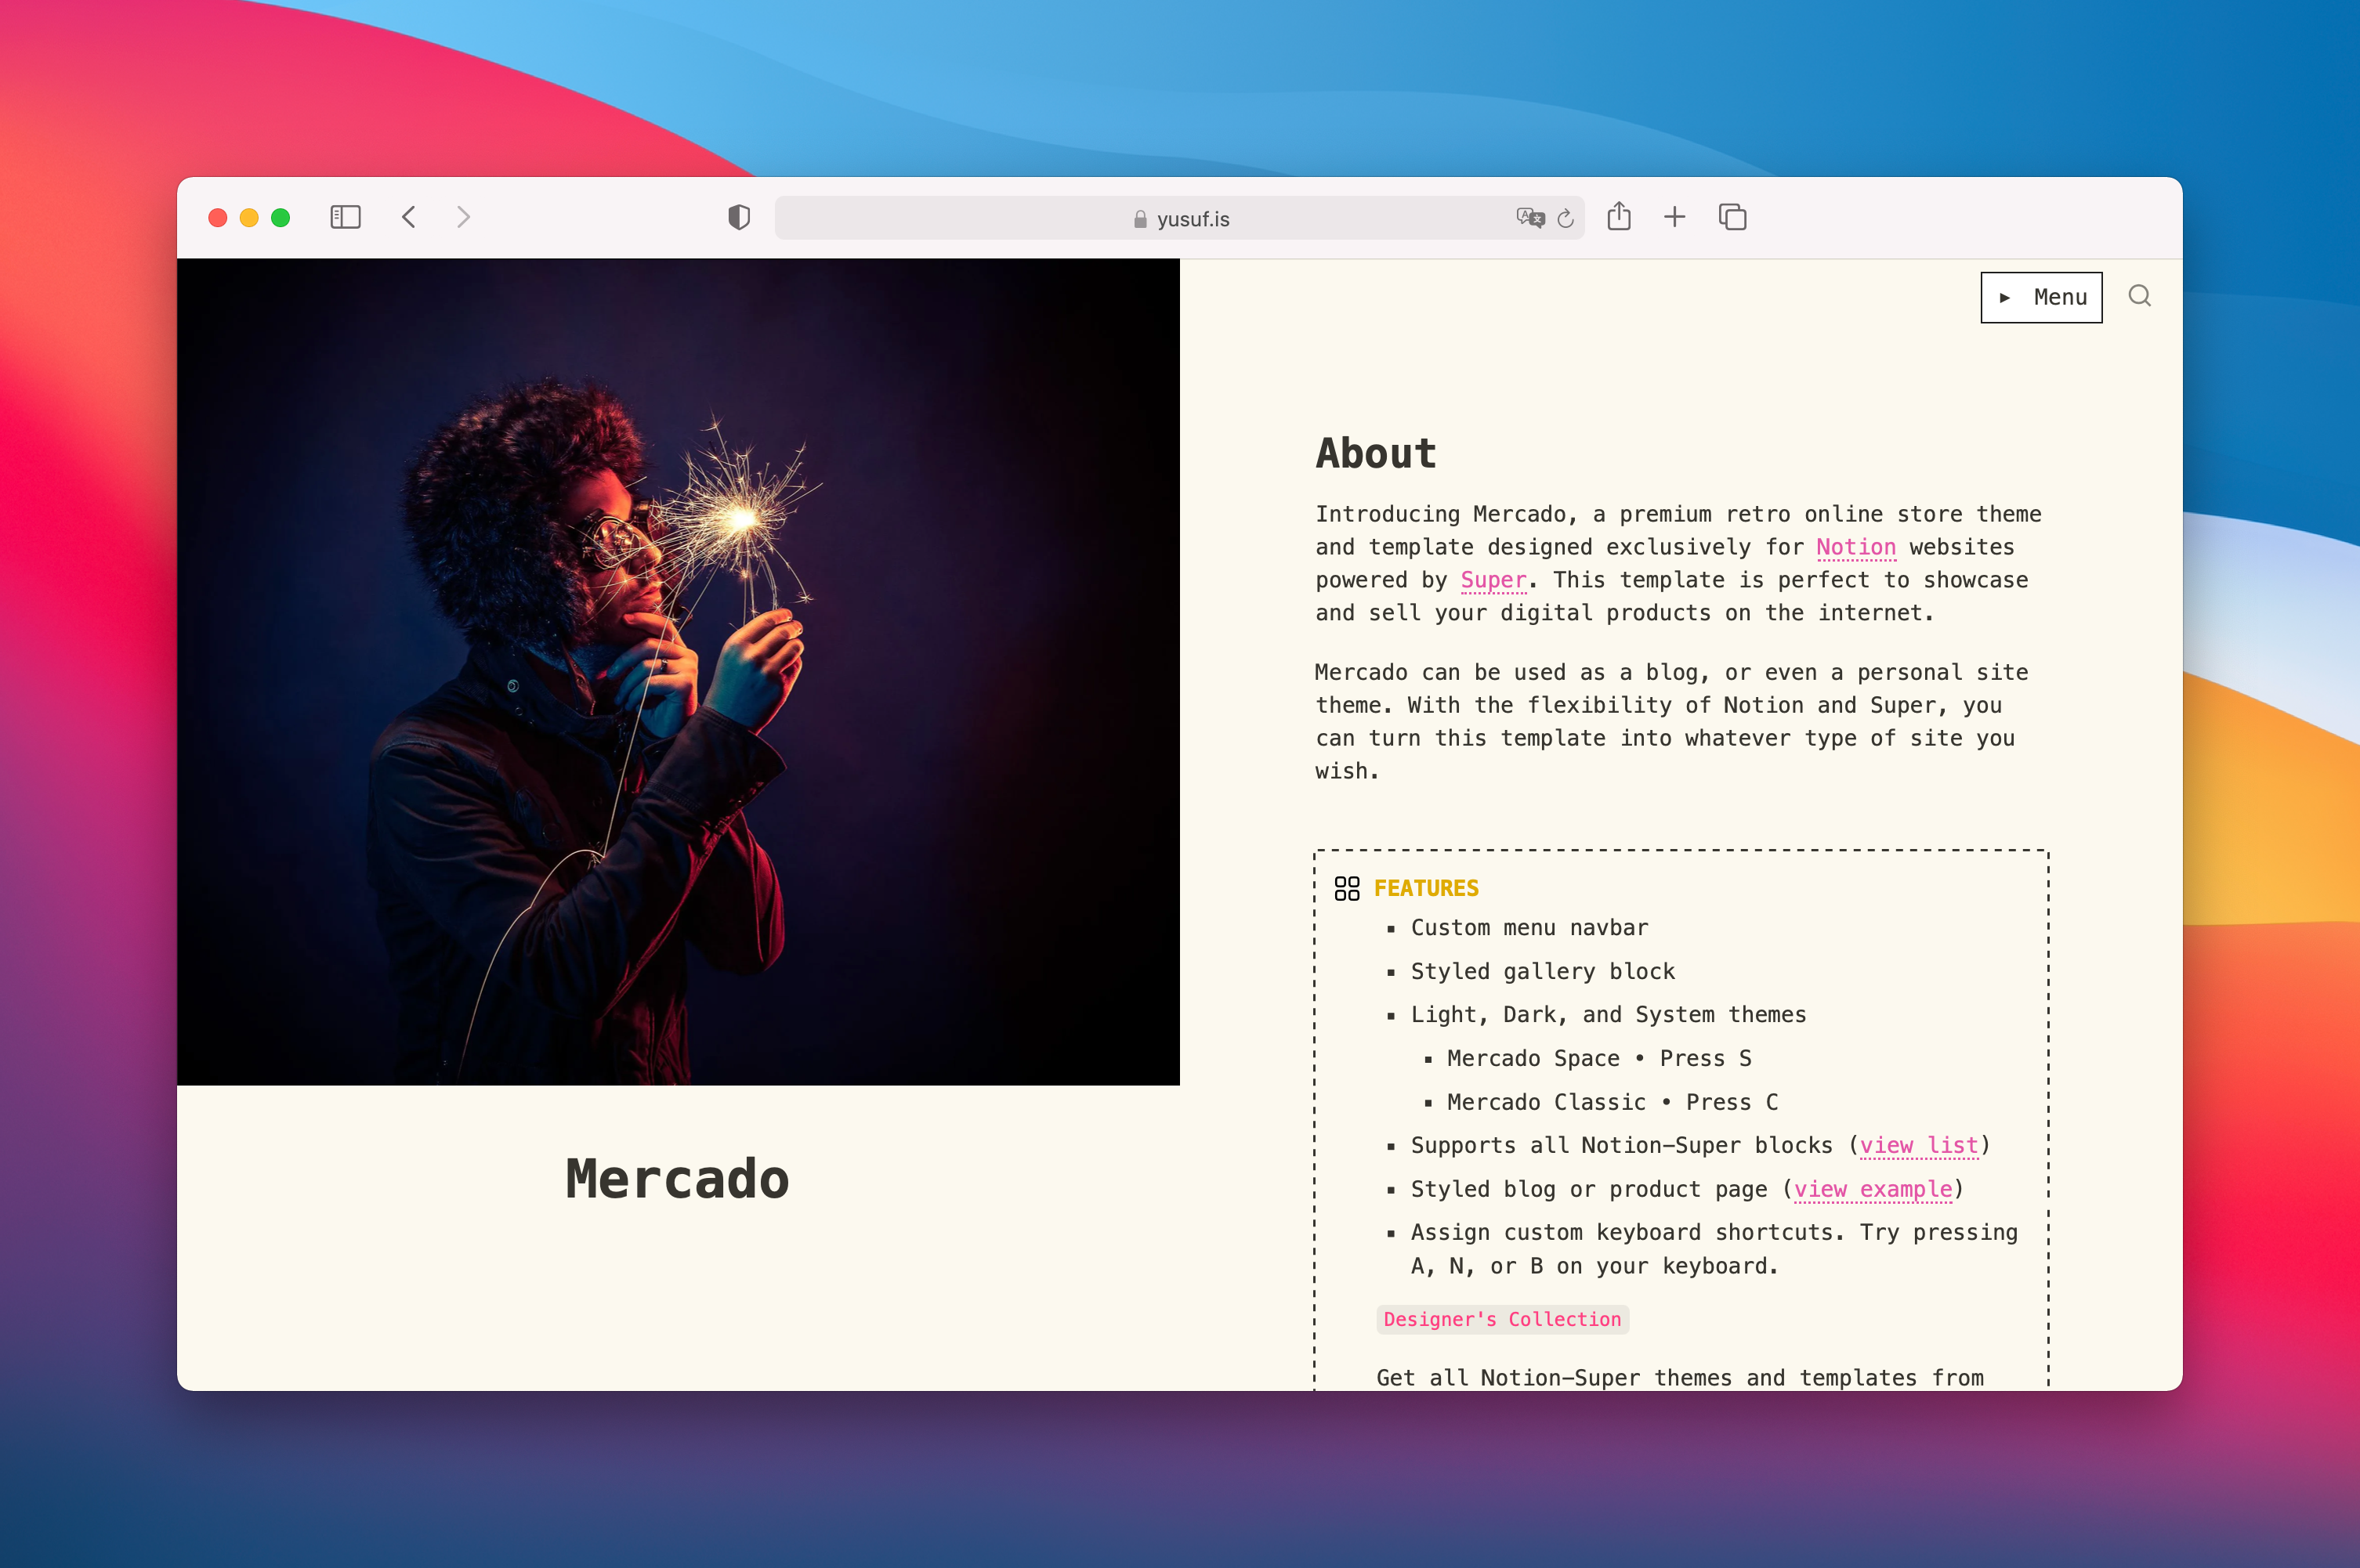Open the Share sheet icon

click(x=1619, y=216)
